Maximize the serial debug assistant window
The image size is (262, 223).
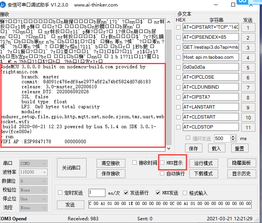[233, 5]
